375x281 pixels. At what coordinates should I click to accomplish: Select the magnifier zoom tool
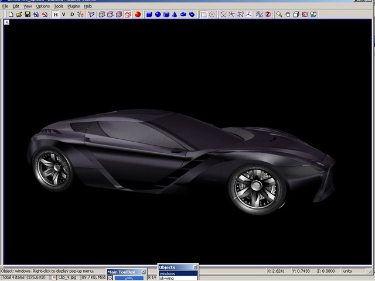pyautogui.click(x=279, y=14)
